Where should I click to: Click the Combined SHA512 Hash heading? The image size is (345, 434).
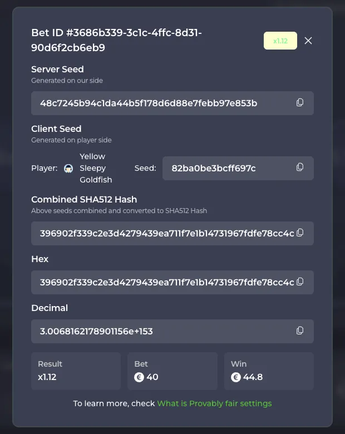[x=84, y=199]
